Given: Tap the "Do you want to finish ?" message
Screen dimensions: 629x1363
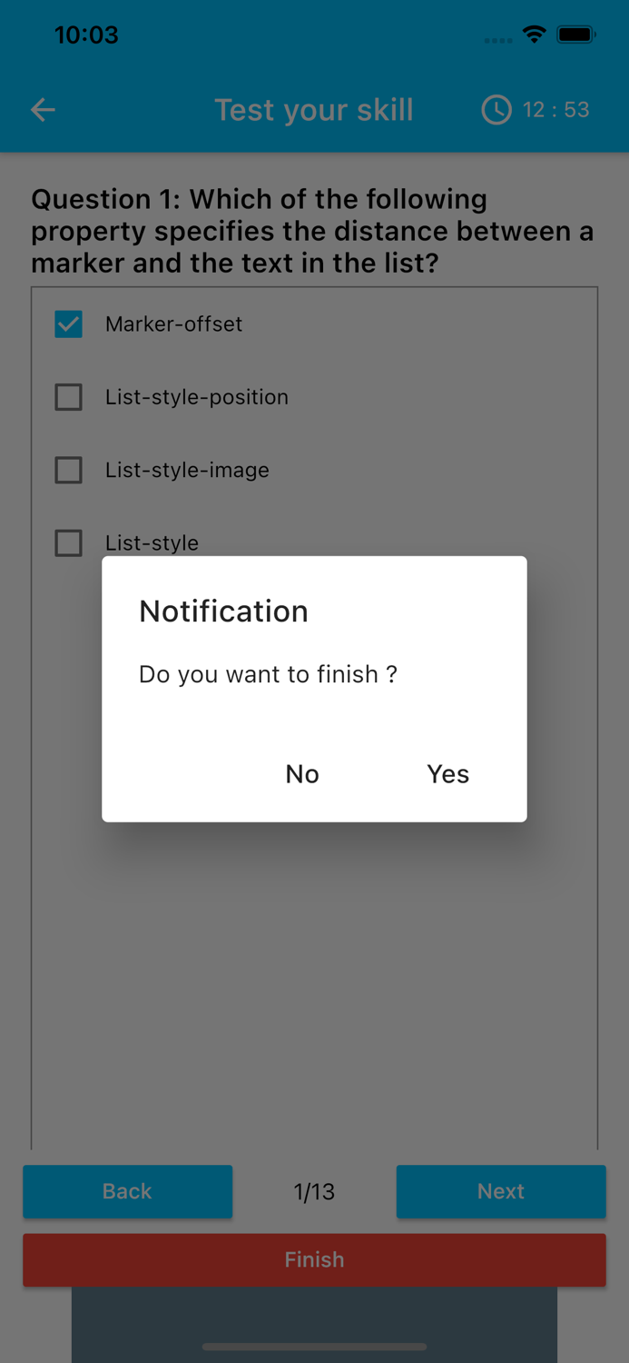Looking at the screenshot, I should pos(268,674).
